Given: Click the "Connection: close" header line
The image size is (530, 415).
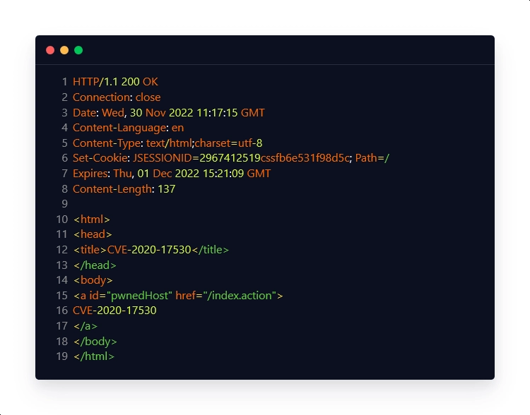Looking at the screenshot, I should click(x=117, y=97).
